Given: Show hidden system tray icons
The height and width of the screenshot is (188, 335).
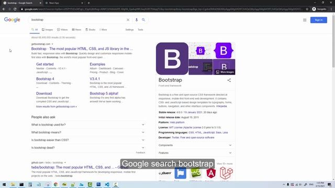Looking at the screenshot, I should point(284,184).
